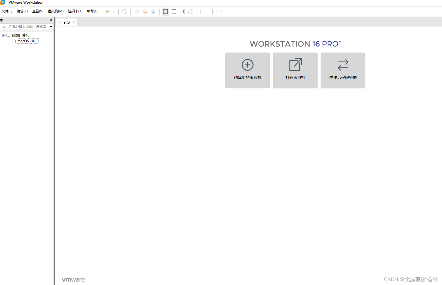Click the search magnifier icon
The width and height of the screenshot is (442, 285).
[x=4, y=27]
